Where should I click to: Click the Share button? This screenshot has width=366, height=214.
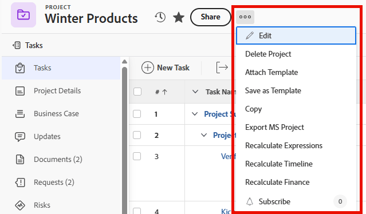click(211, 17)
